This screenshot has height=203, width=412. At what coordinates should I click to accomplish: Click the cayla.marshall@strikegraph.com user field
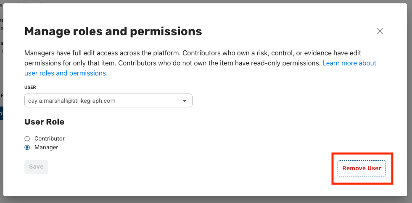click(108, 101)
